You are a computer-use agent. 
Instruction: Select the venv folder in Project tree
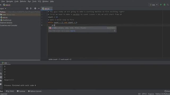tap(20, 15)
